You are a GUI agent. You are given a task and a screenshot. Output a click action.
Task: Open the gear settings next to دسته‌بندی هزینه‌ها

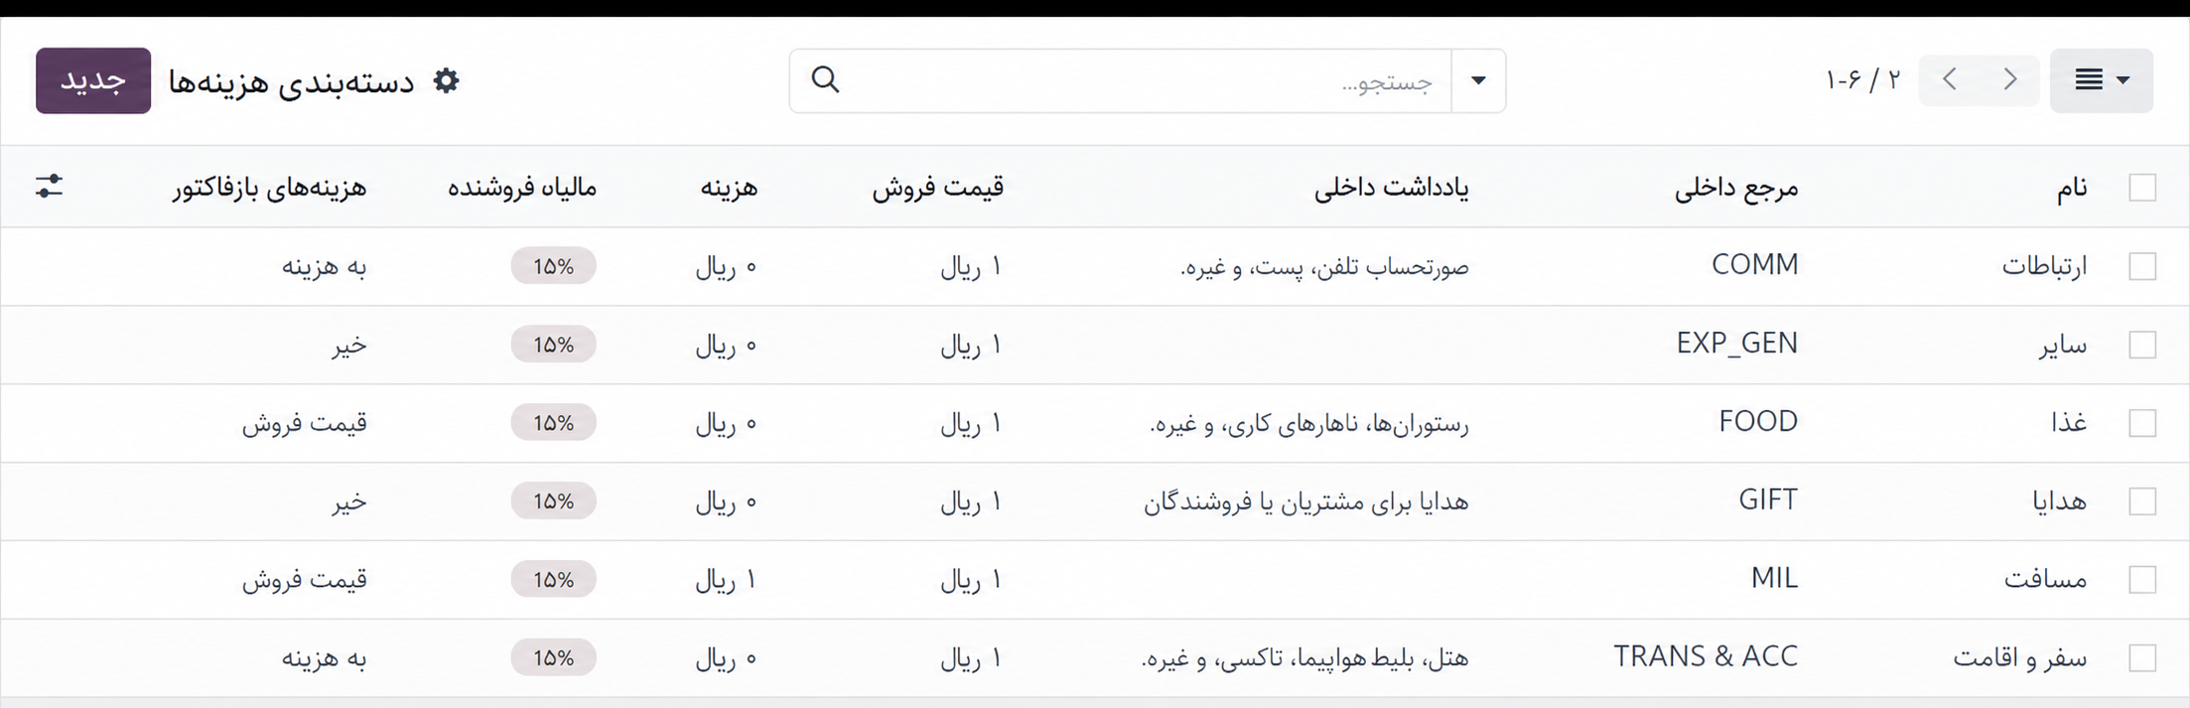(447, 80)
